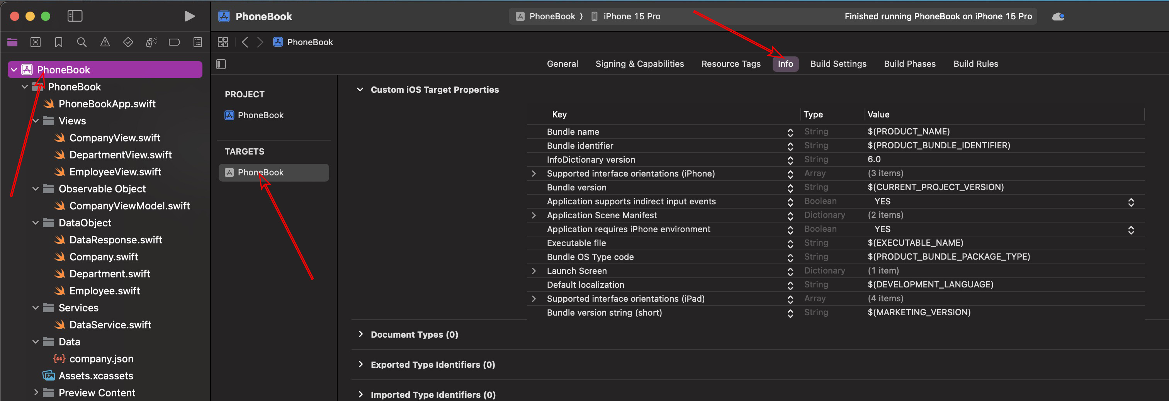The height and width of the screenshot is (401, 1169).
Task: Open the Project navigator folder icon
Action: coord(12,42)
